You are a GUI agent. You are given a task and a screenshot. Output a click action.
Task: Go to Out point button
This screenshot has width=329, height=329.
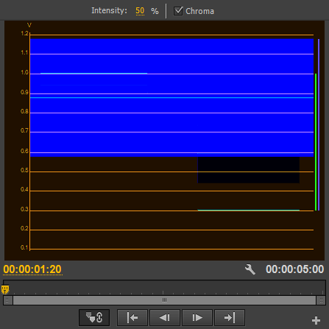(230, 318)
